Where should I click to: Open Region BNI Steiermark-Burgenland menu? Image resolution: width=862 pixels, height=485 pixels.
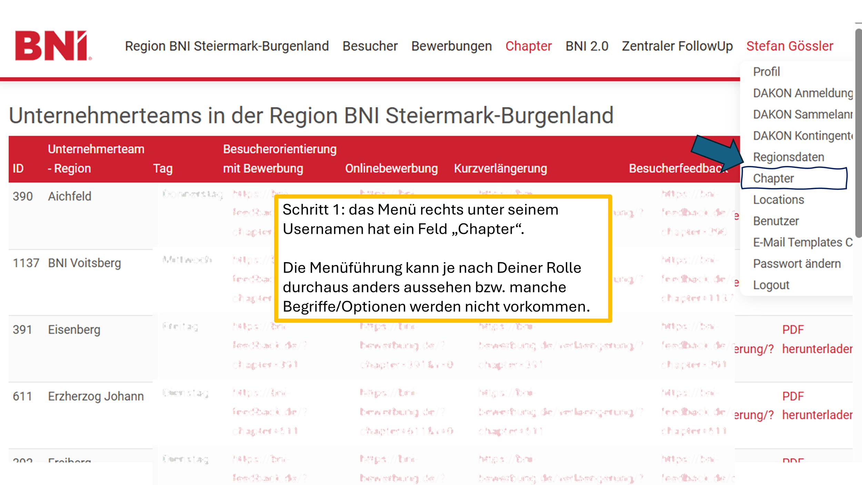point(227,46)
